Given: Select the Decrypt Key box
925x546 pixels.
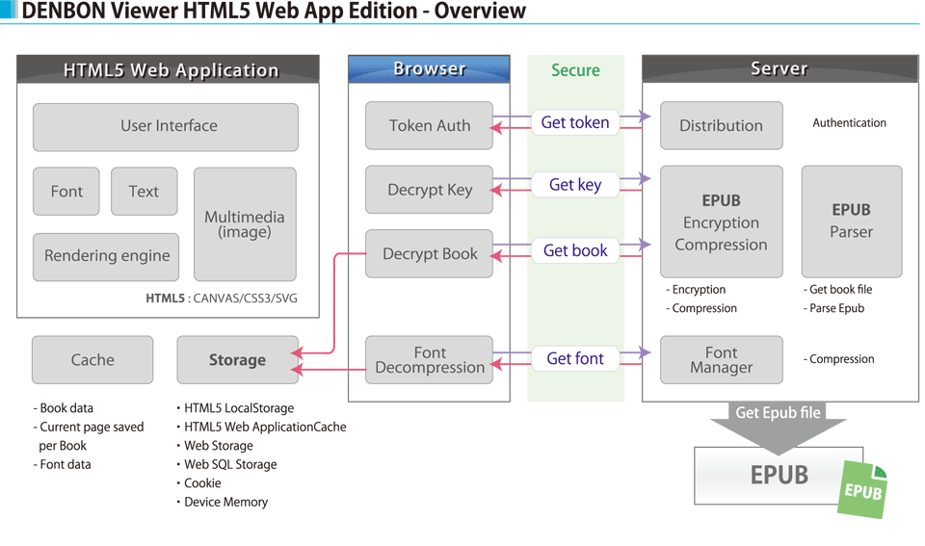Looking at the screenshot, I should coord(430,190).
